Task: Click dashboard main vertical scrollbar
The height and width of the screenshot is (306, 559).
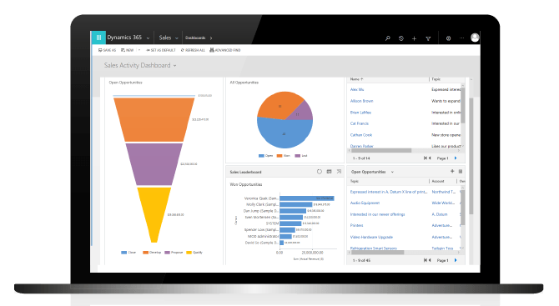Action: (x=471, y=156)
